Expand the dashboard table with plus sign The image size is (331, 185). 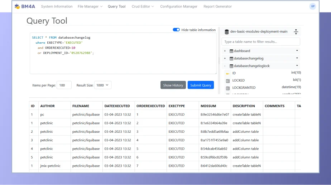coord(225,51)
